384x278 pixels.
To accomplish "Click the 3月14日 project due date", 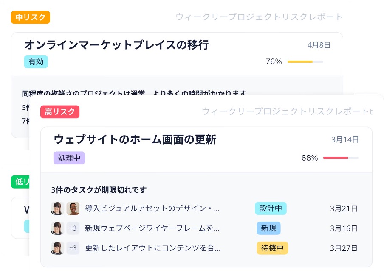I will (345, 139).
